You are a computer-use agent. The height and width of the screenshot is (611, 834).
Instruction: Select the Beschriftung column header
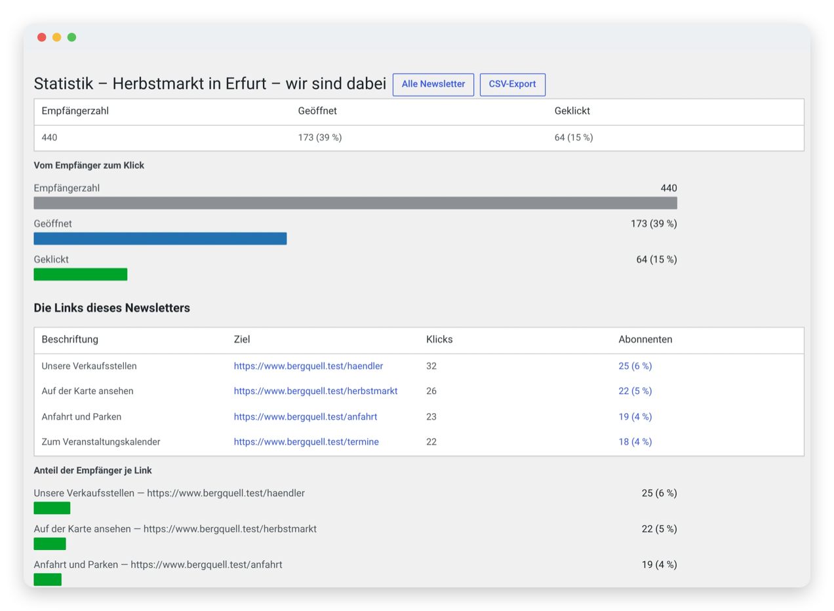click(69, 340)
